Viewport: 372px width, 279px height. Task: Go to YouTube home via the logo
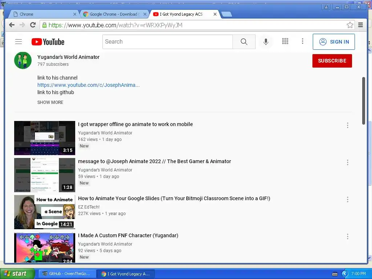click(48, 42)
